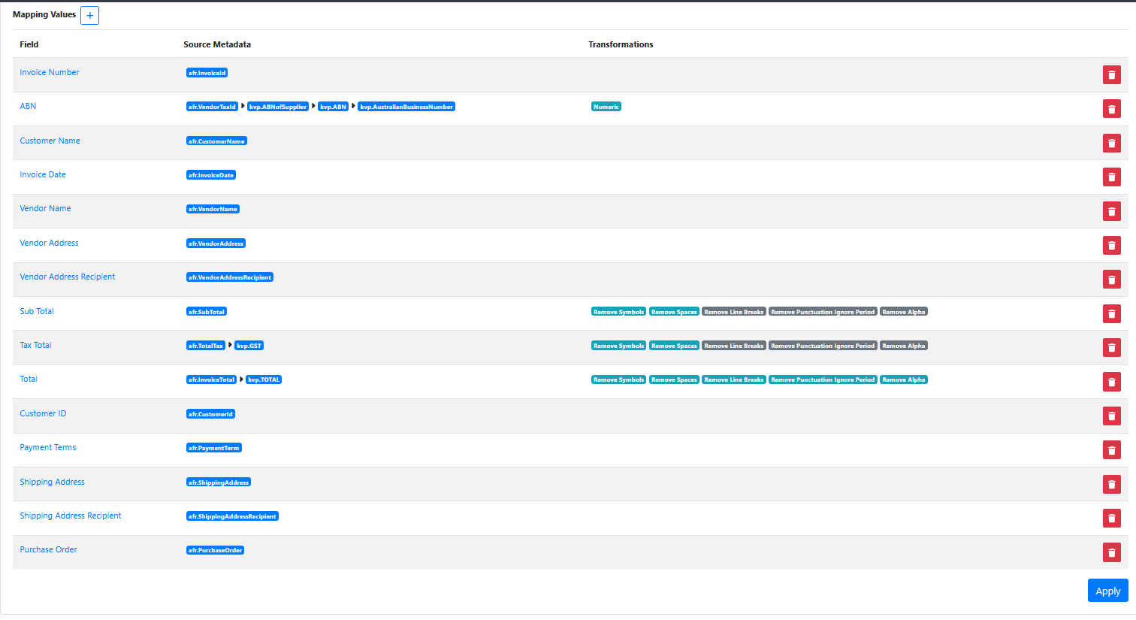The image size is (1136, 620).
Task: Click the afr.VendorTaxId source metadata tag
Action: coord(212,107)
